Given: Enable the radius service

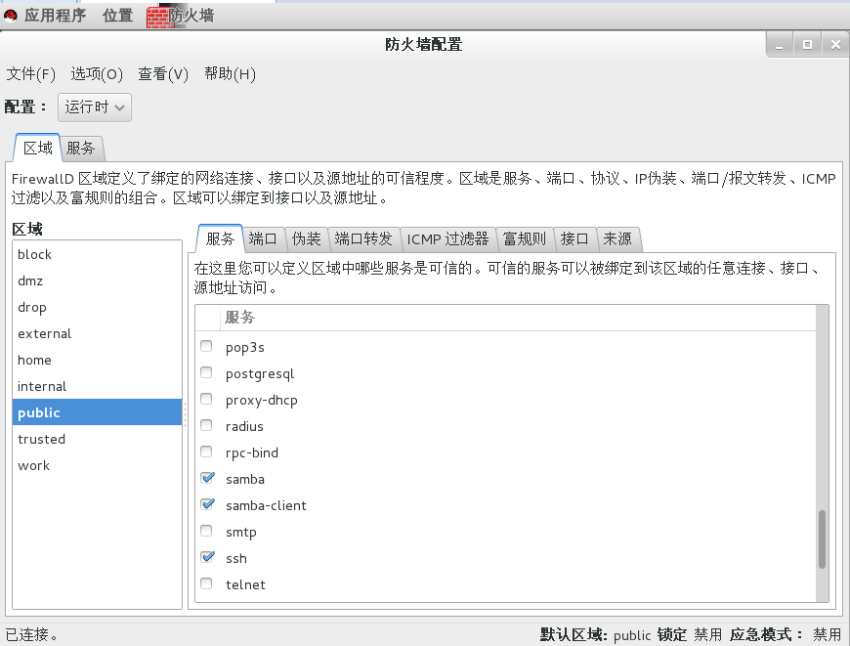Looking at the screenshot, I should 206,425.
